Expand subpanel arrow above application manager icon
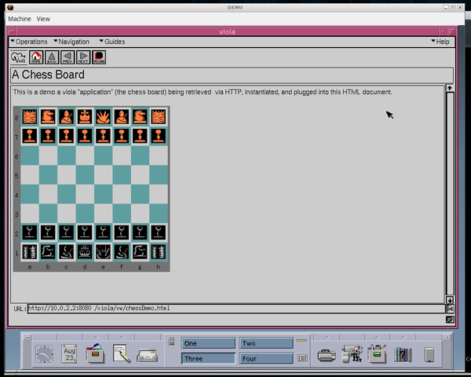 click(378, 337)
